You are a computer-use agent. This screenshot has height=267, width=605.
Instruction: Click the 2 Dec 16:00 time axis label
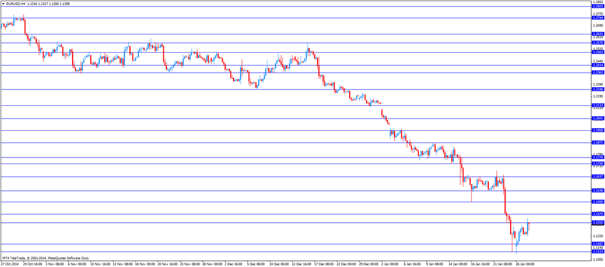(x=233, y=265)
